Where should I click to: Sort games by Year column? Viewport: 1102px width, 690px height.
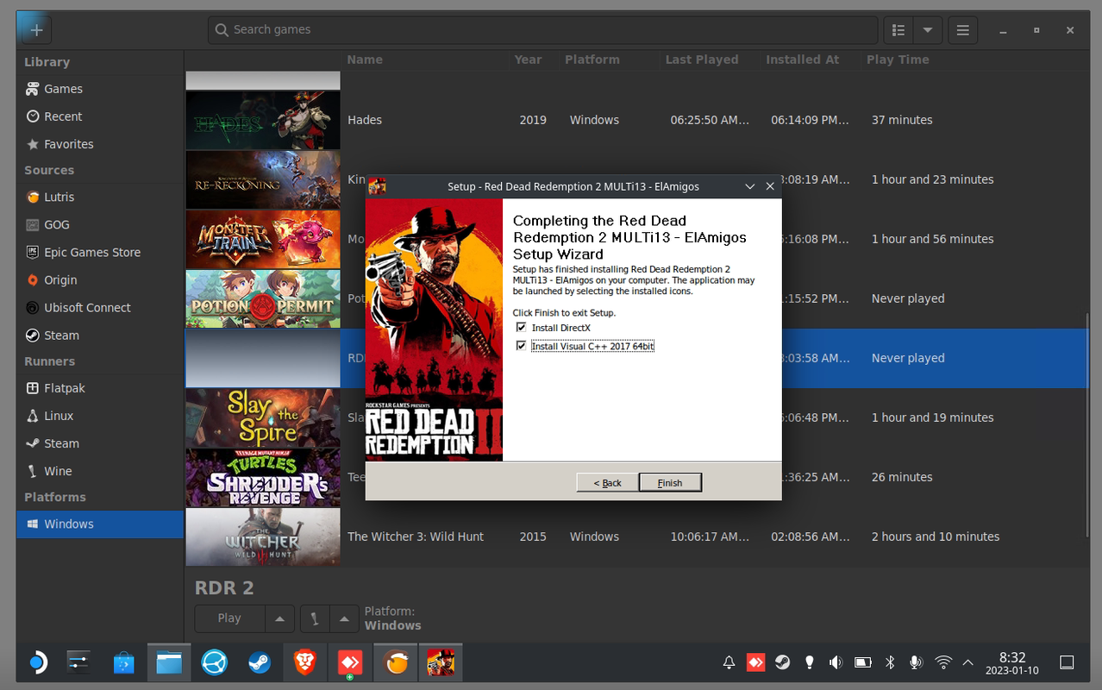click(528, 60)
